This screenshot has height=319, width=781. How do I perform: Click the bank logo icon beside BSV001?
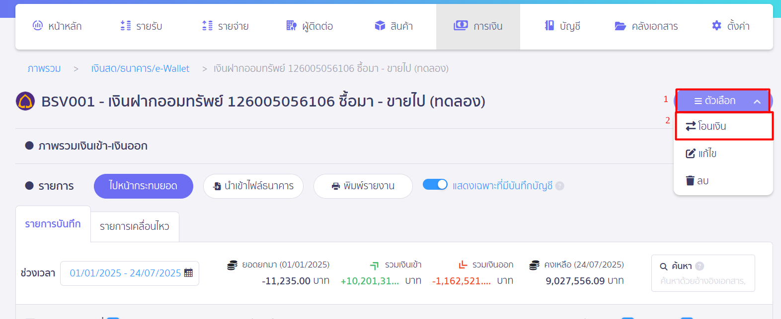tap(25, 101)
